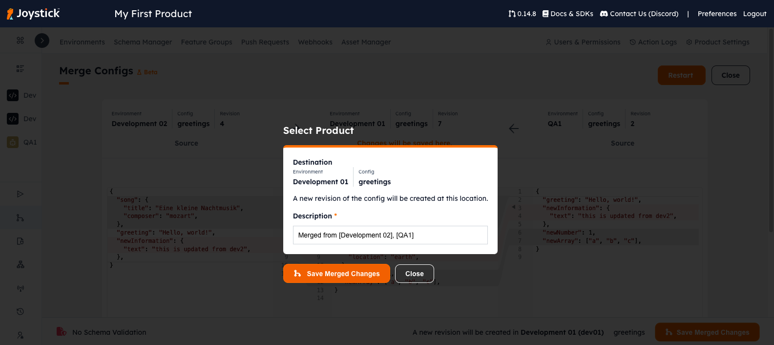Open Docs & SDKs link
Screen dimensions: 774x345
[x=567, y=14]
